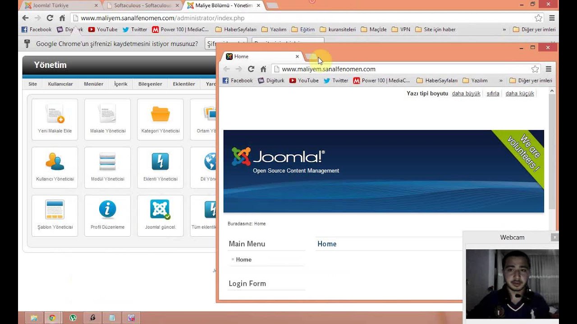This screenshot has height=324, width=577.
Task: Open Yazılım bookmark folder in front window
Action: [475, 81]
